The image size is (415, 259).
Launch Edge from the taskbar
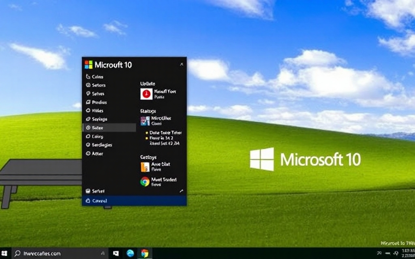130,253
